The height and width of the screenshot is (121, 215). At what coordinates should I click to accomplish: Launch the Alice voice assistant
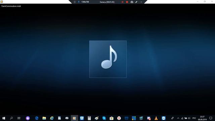(28, 118)
